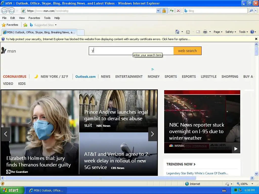
Task: Click the status bar shield icon
Action: [x=3, y=184]
